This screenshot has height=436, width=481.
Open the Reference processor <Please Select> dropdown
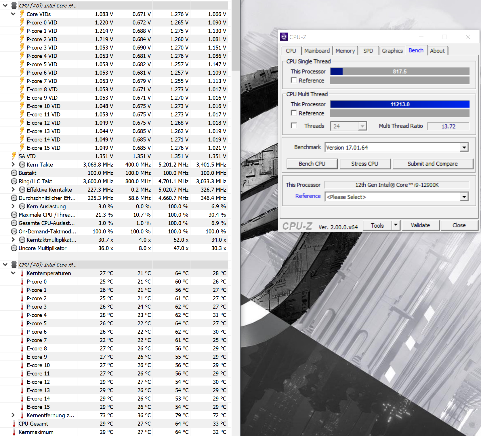point(464,197)
